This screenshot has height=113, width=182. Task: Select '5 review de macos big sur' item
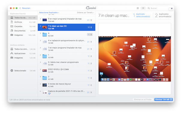click(x=66, y=85)
